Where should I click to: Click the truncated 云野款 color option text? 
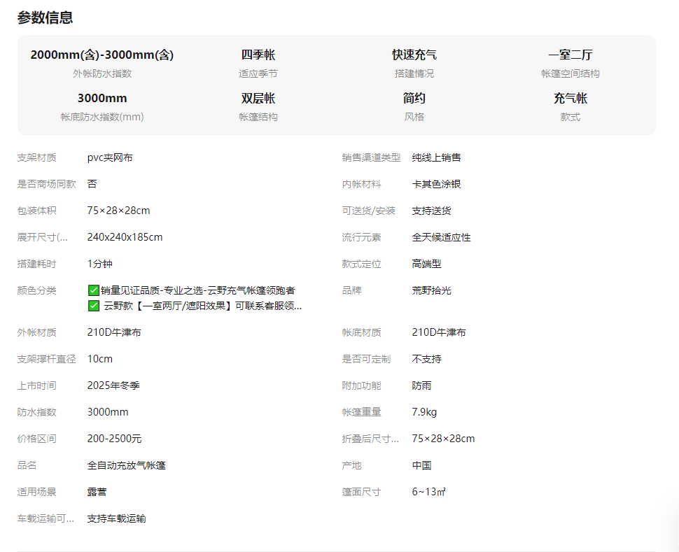pyautogui.click(x=202, y=306)
